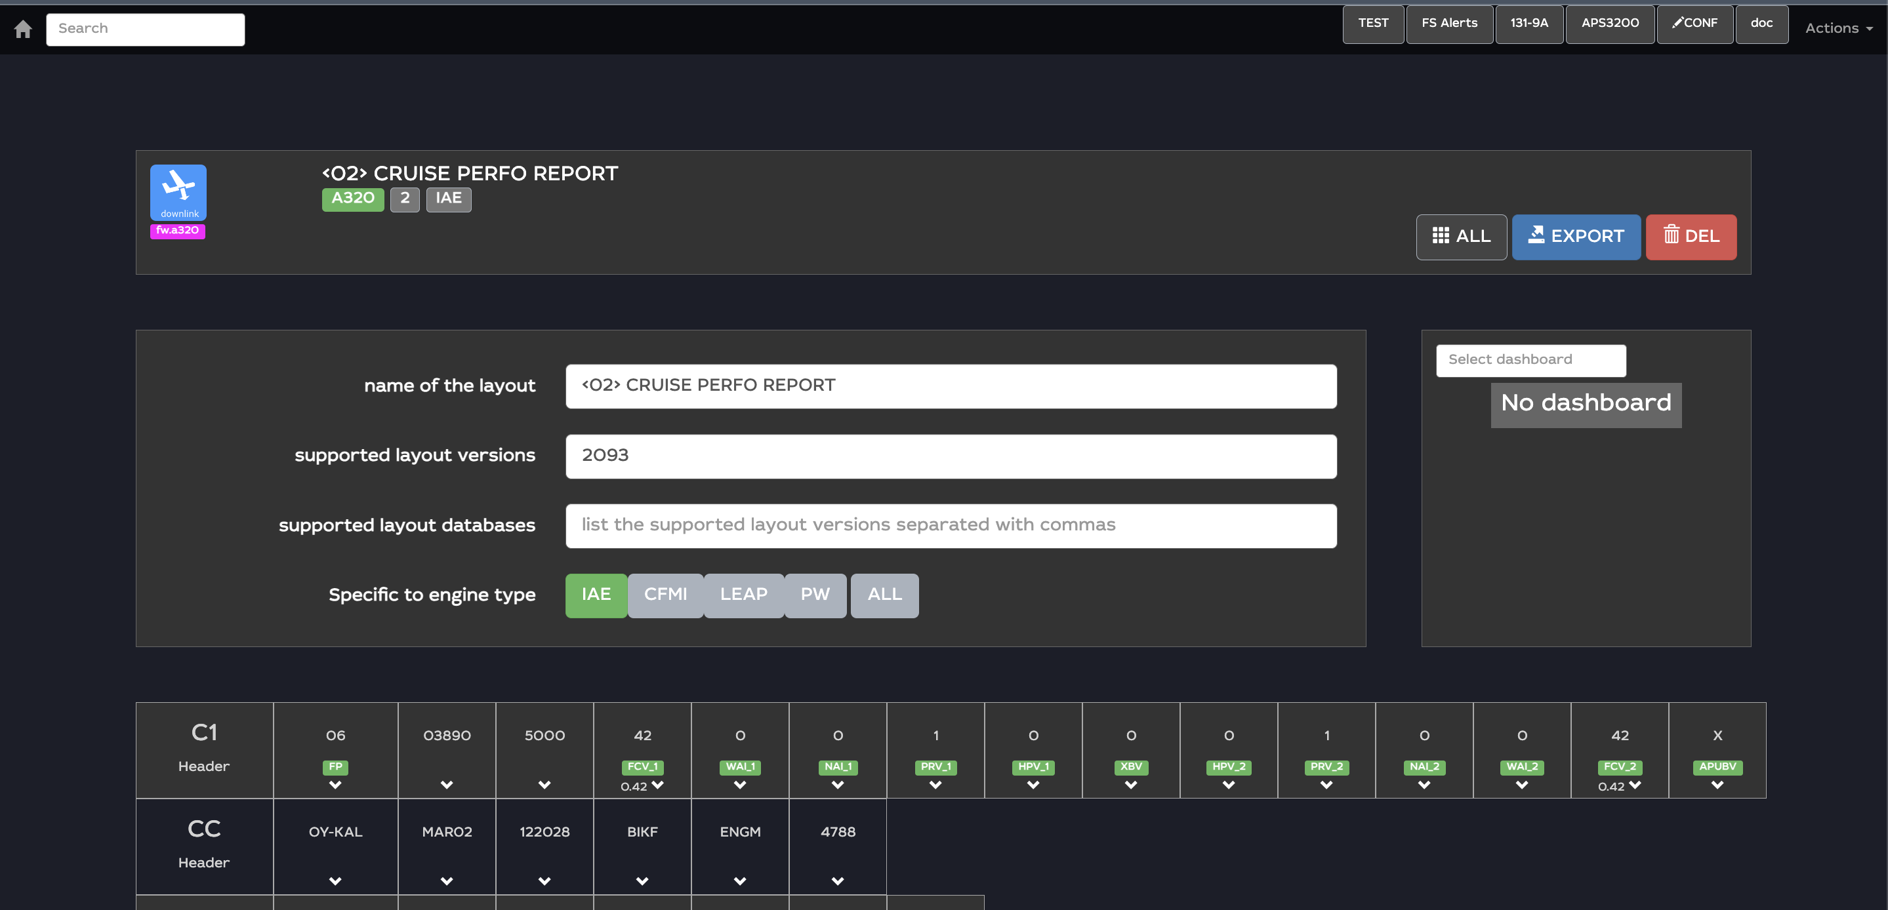Open the Select dashboard combo box
This screenshot has width=1888, height=910.
tap(1530, 361)
